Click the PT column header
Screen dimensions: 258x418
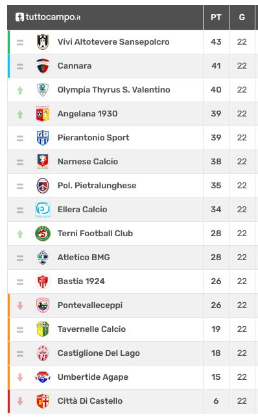click(216, 17)
